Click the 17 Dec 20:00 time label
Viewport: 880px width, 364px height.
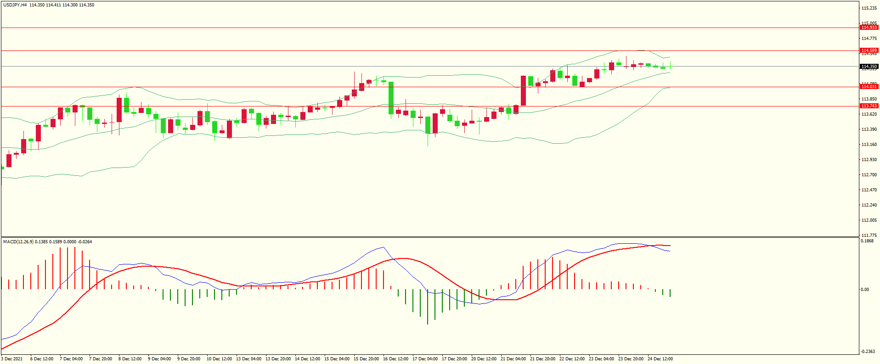[454, 359]
